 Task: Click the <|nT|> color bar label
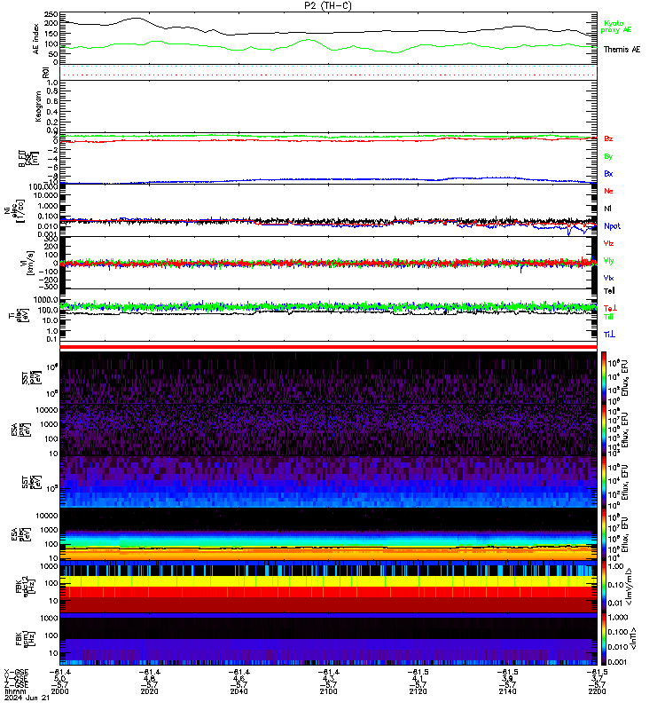pyautogui.click(x=633, y=638)
